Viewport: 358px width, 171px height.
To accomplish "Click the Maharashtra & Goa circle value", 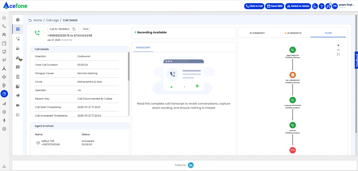I will coord(90,82).
